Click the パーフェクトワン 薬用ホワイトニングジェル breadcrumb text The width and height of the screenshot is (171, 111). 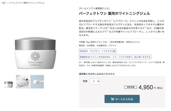click(x=27, y=3)
